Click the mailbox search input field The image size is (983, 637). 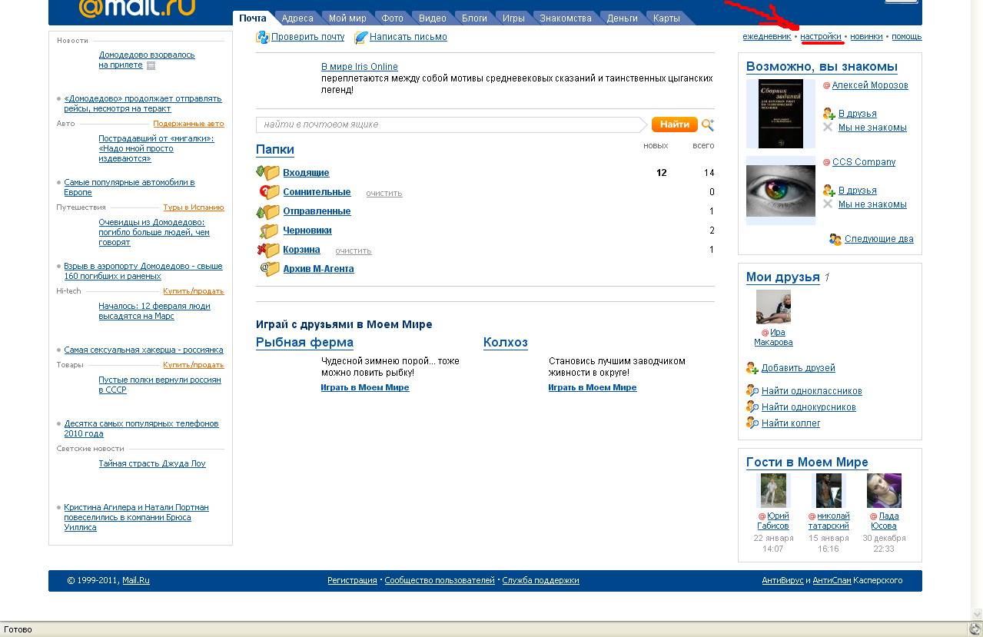coord(450,124)
